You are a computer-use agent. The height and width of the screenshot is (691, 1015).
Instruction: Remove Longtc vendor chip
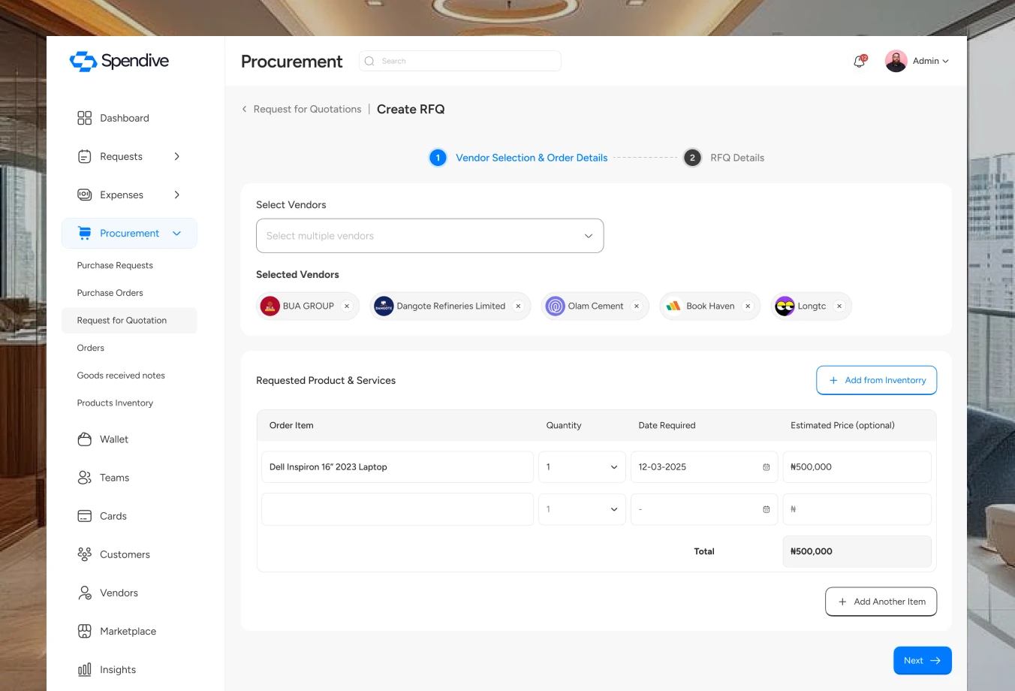coord(839,306)
